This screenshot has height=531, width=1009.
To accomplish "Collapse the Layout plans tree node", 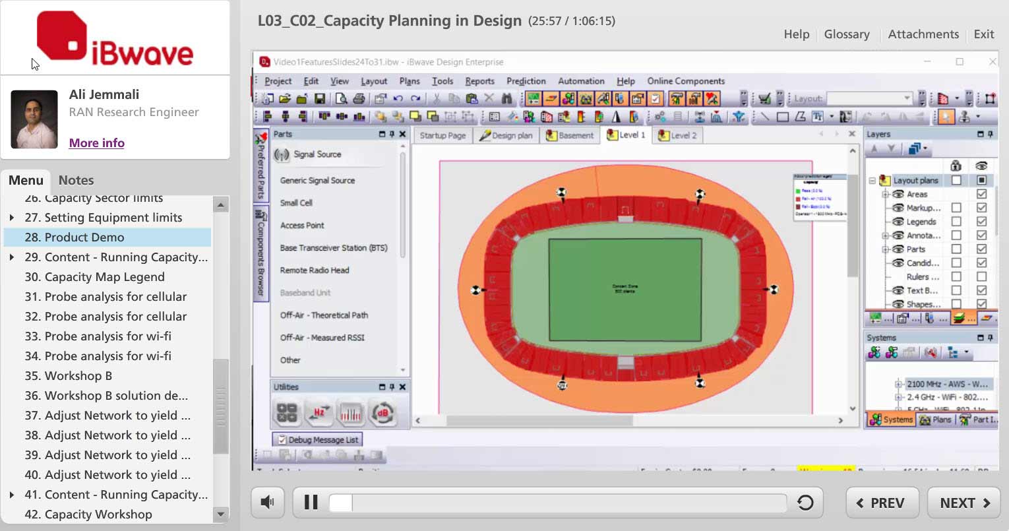I will click(x=872, y=180).
